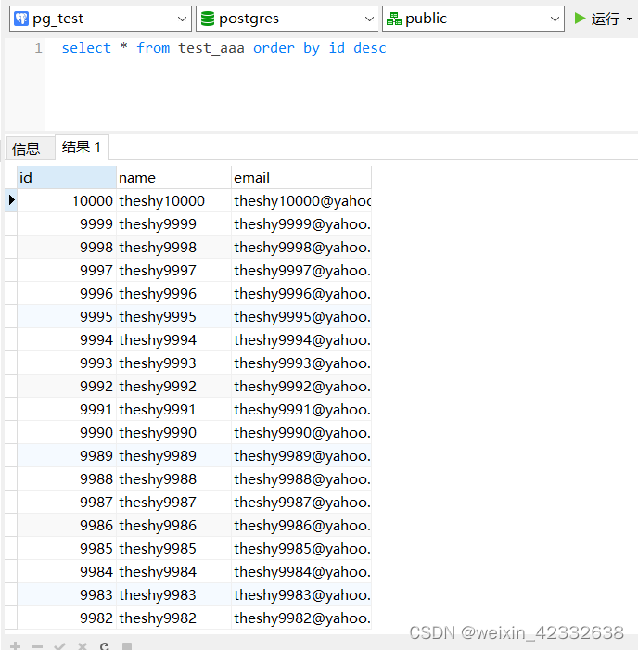The width and height of the screenshot is (638, 650).
Task: Select the id cell 9999
Action: 67,223
